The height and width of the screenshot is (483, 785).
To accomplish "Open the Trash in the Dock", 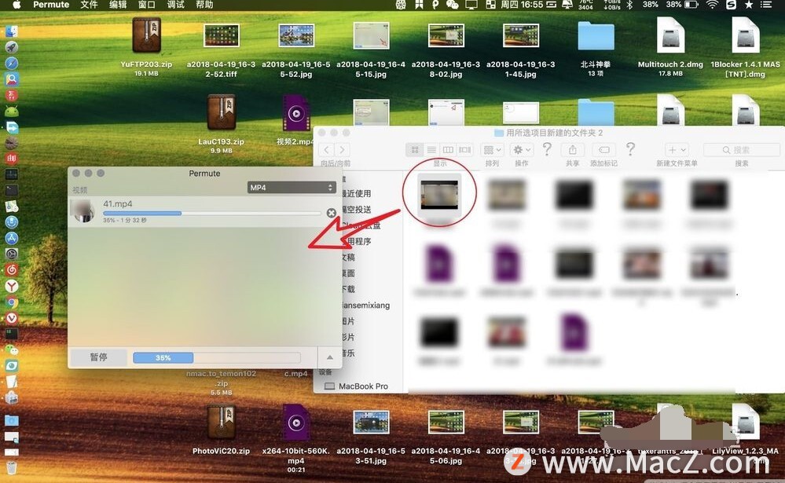I will pyautogui.click(x=12, y=468).
